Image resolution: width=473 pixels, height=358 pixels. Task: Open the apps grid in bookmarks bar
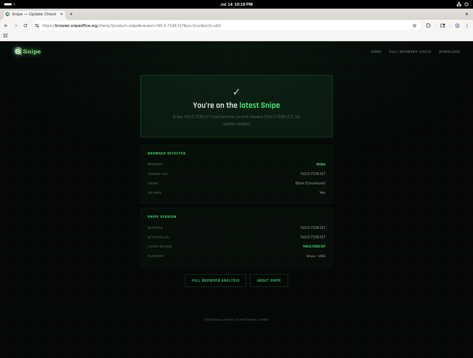click(5, 36)
